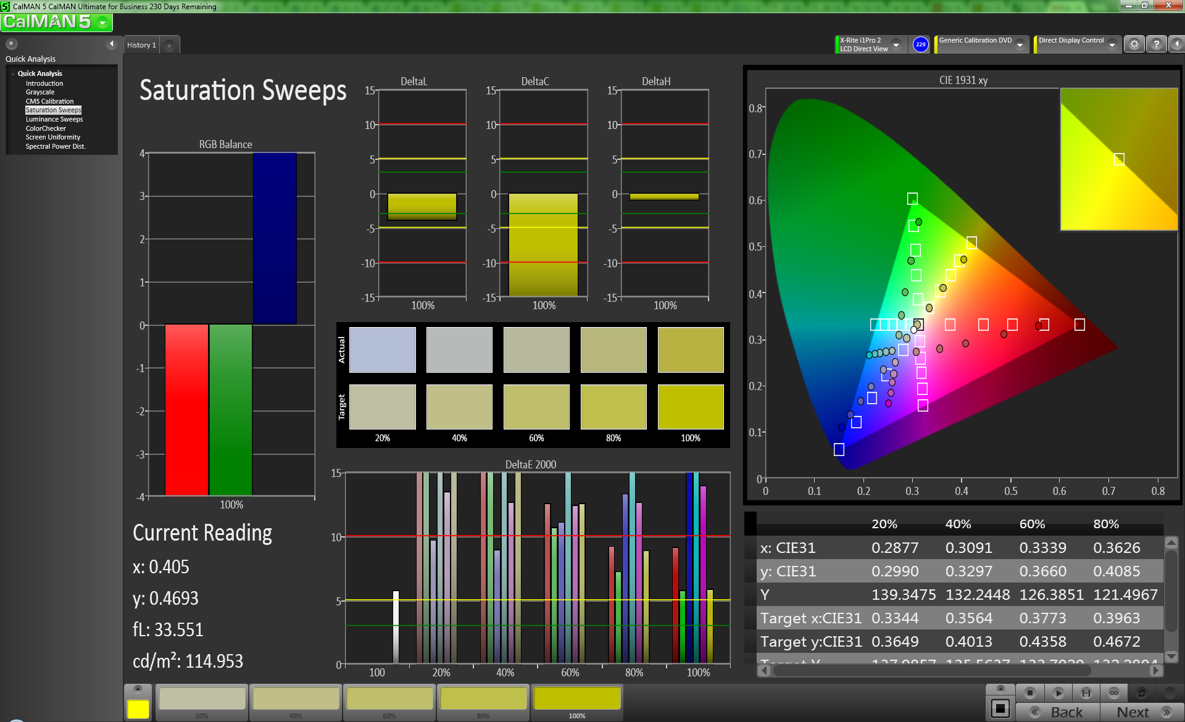1185x722 pixels.
Task: Open the Generic Calibration DVD source dropdown
Action: tap(1020, 45)
